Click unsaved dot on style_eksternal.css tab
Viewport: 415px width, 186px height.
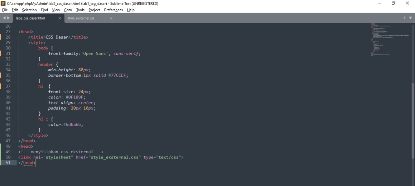click(111, 18)
